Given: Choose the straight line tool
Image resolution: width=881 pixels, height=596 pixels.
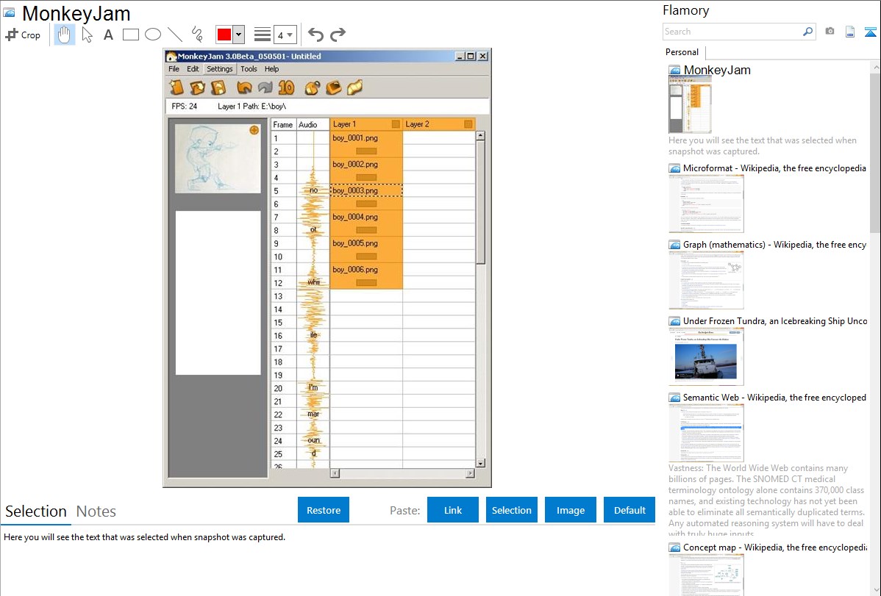Looking at the screenshot, I should [175, 35].
